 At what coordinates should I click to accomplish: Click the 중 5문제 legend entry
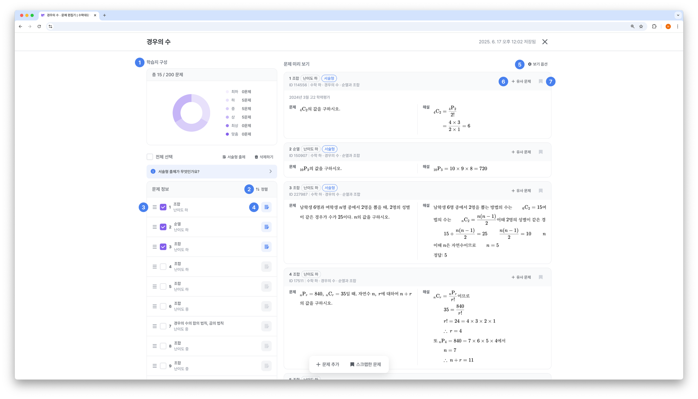point(239,109)
